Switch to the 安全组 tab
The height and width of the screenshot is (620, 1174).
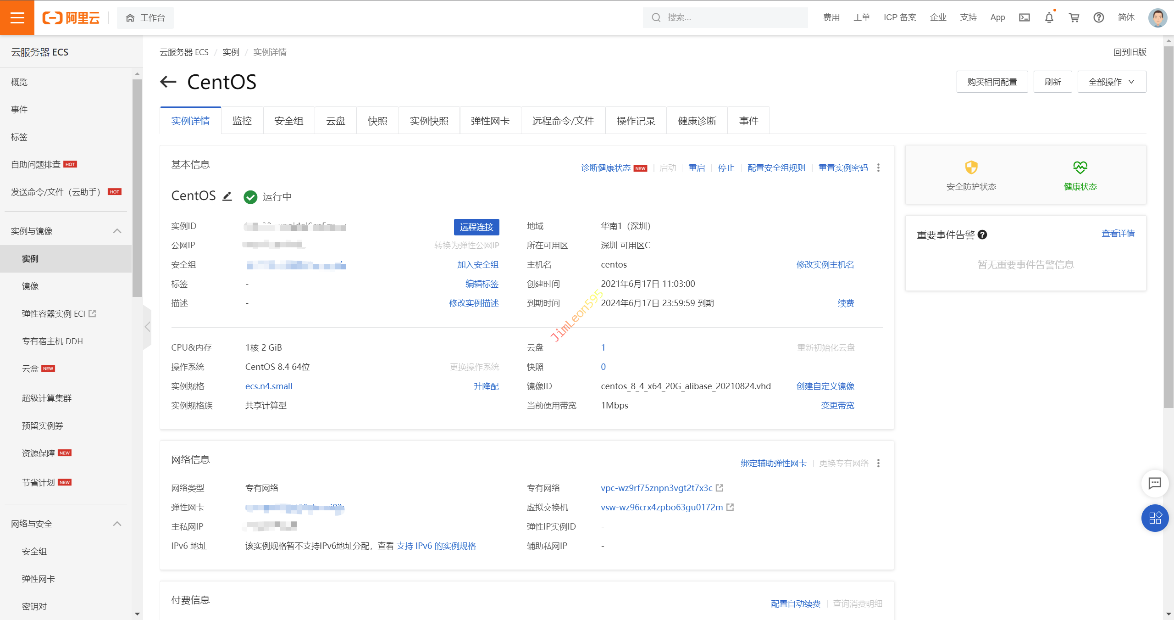point(289,121)
